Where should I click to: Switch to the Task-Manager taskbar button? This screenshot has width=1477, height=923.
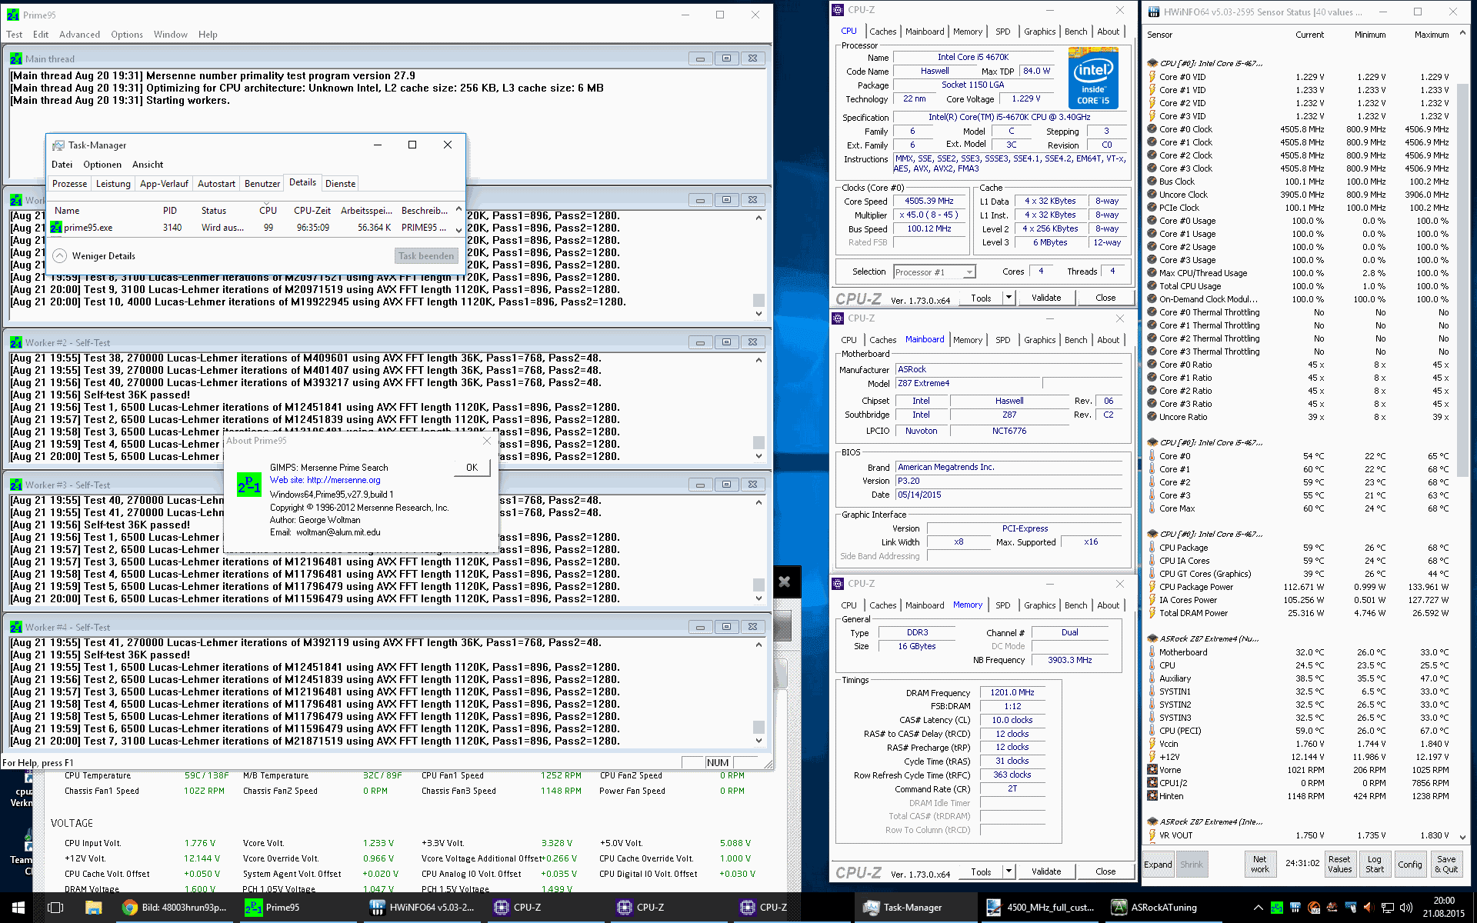click(x=915, y=908)
